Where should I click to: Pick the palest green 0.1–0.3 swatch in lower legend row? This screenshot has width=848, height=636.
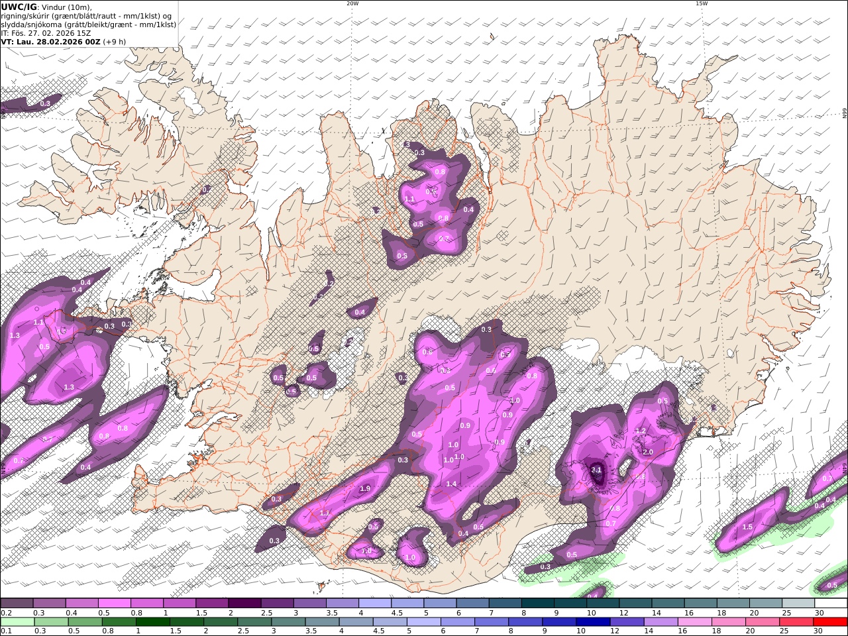click(x=18, y=622)
